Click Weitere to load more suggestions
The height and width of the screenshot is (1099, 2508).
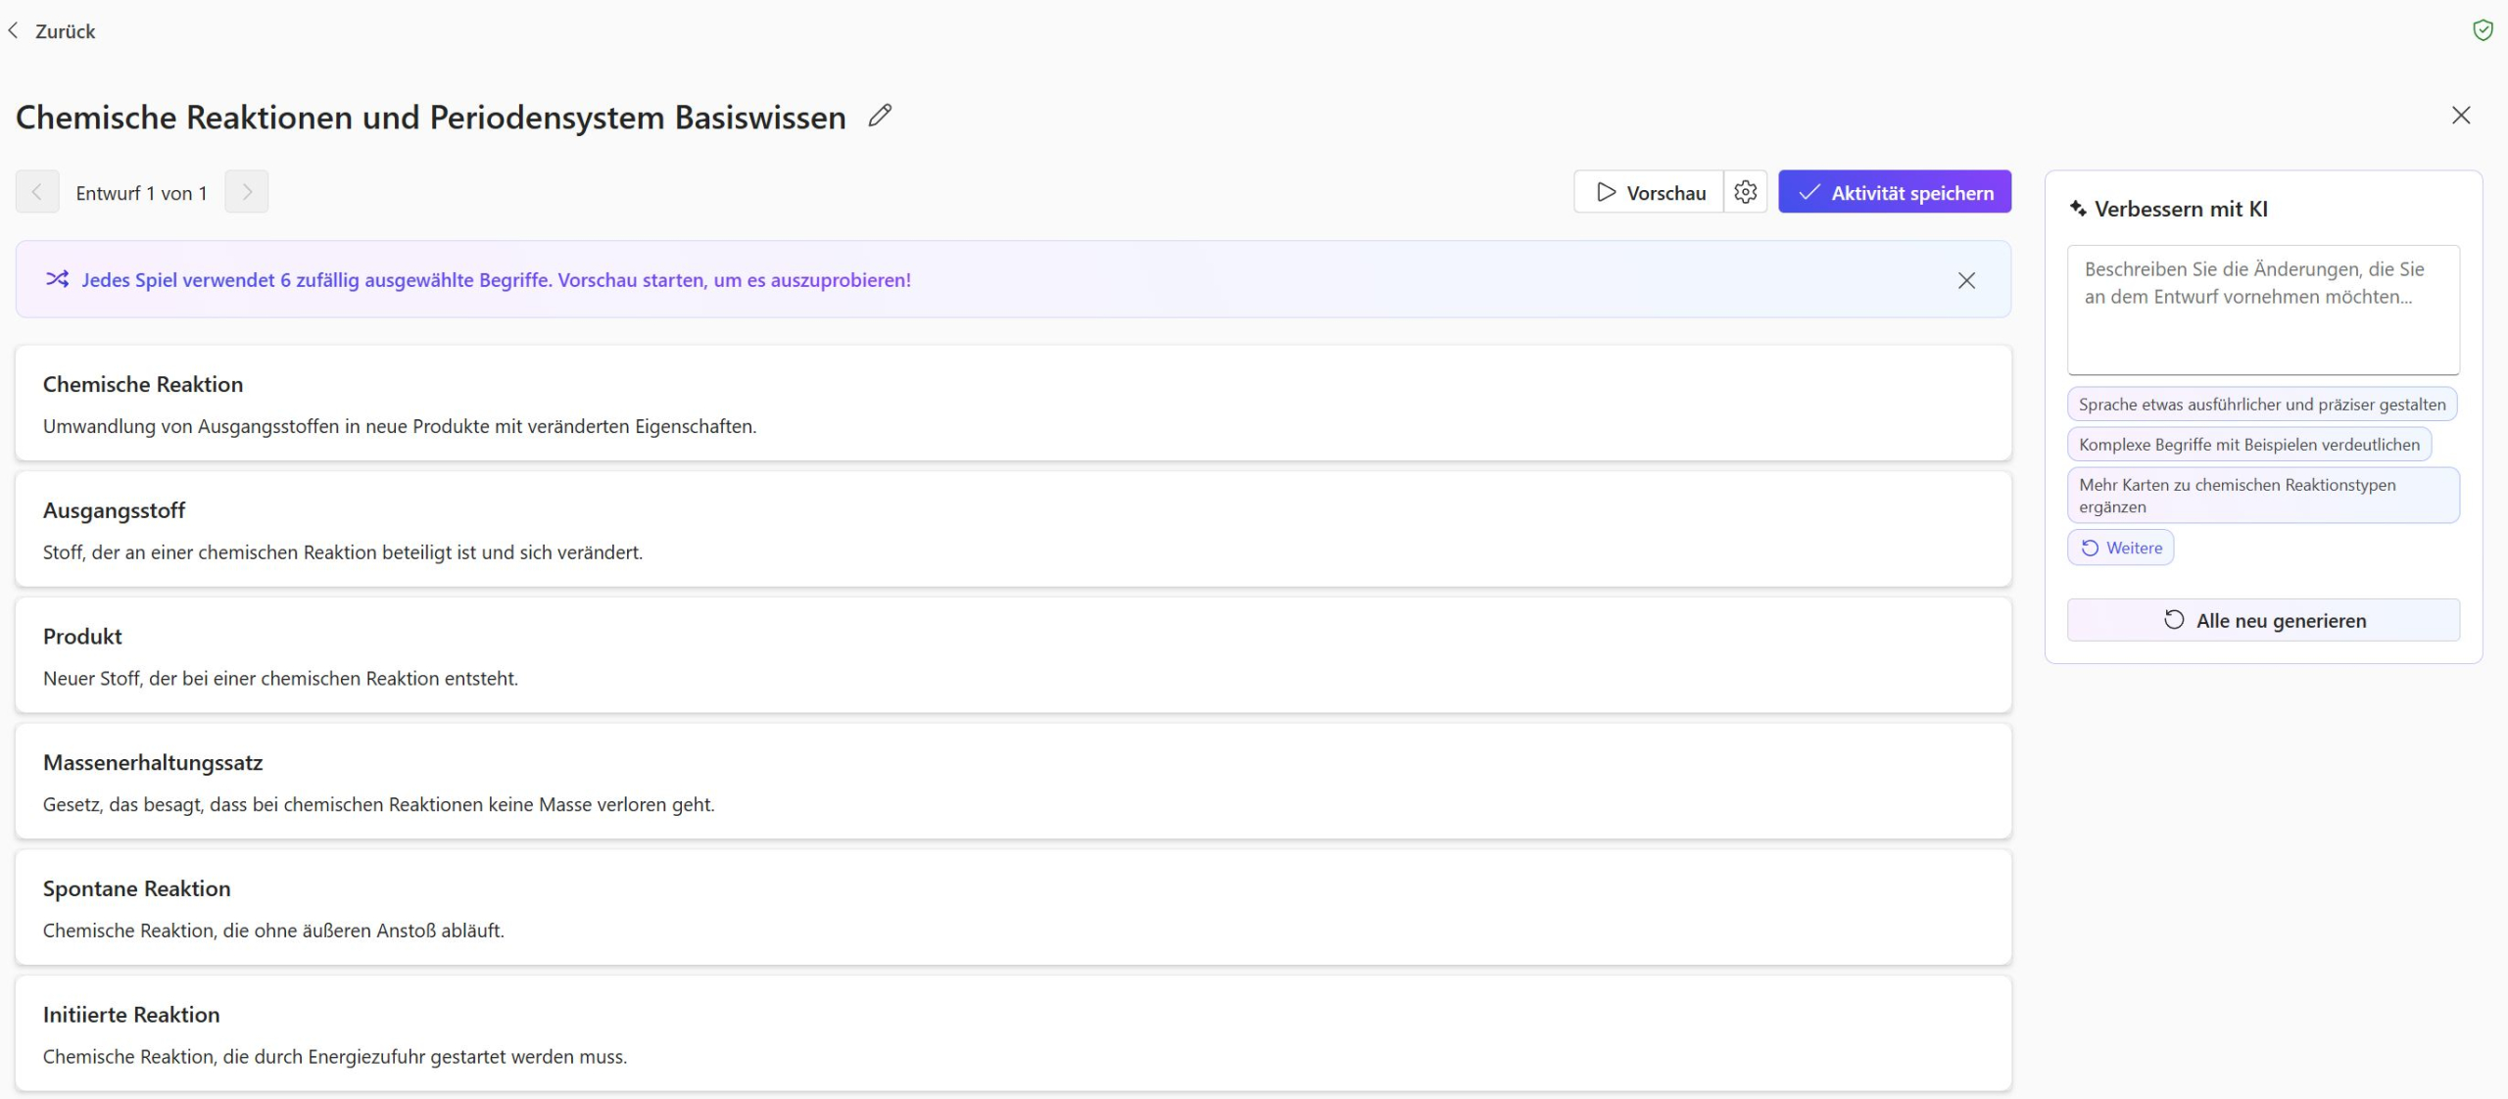point(2120,548)
